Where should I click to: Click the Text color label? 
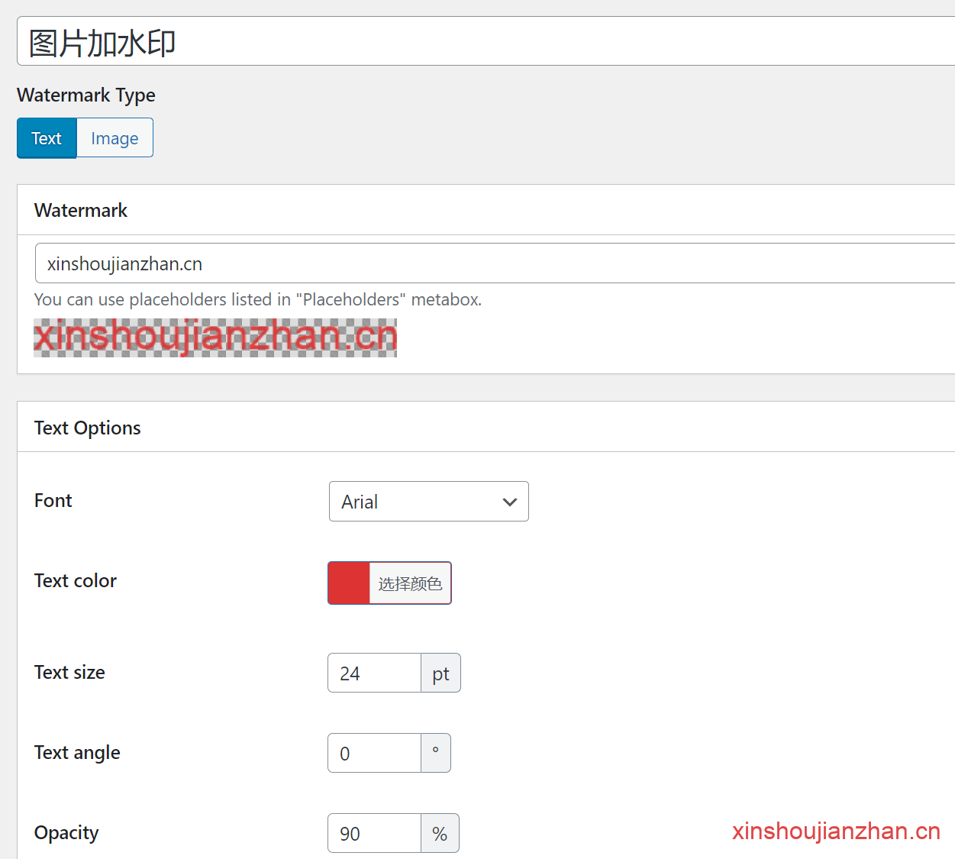[x=76, y=580]
